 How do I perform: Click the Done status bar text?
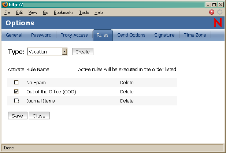coord(9,148)
